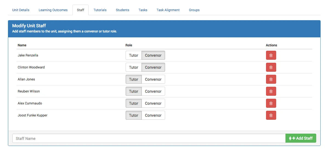Delete Alex Cummaudo via trash icon
The image size is (328, 156).
271,103
